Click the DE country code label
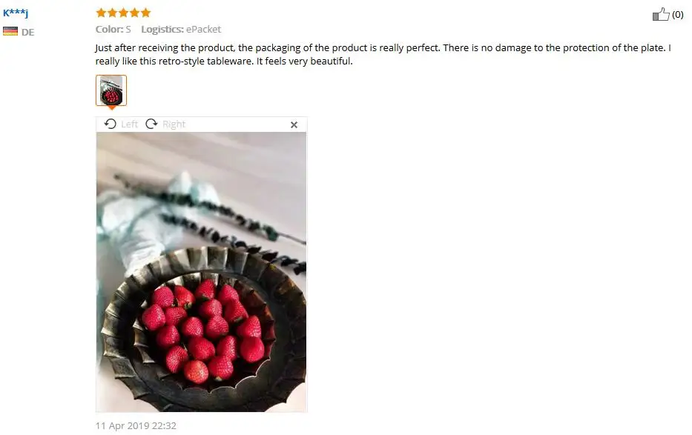This screenshot has width=692, height=435. coord(27,32)
